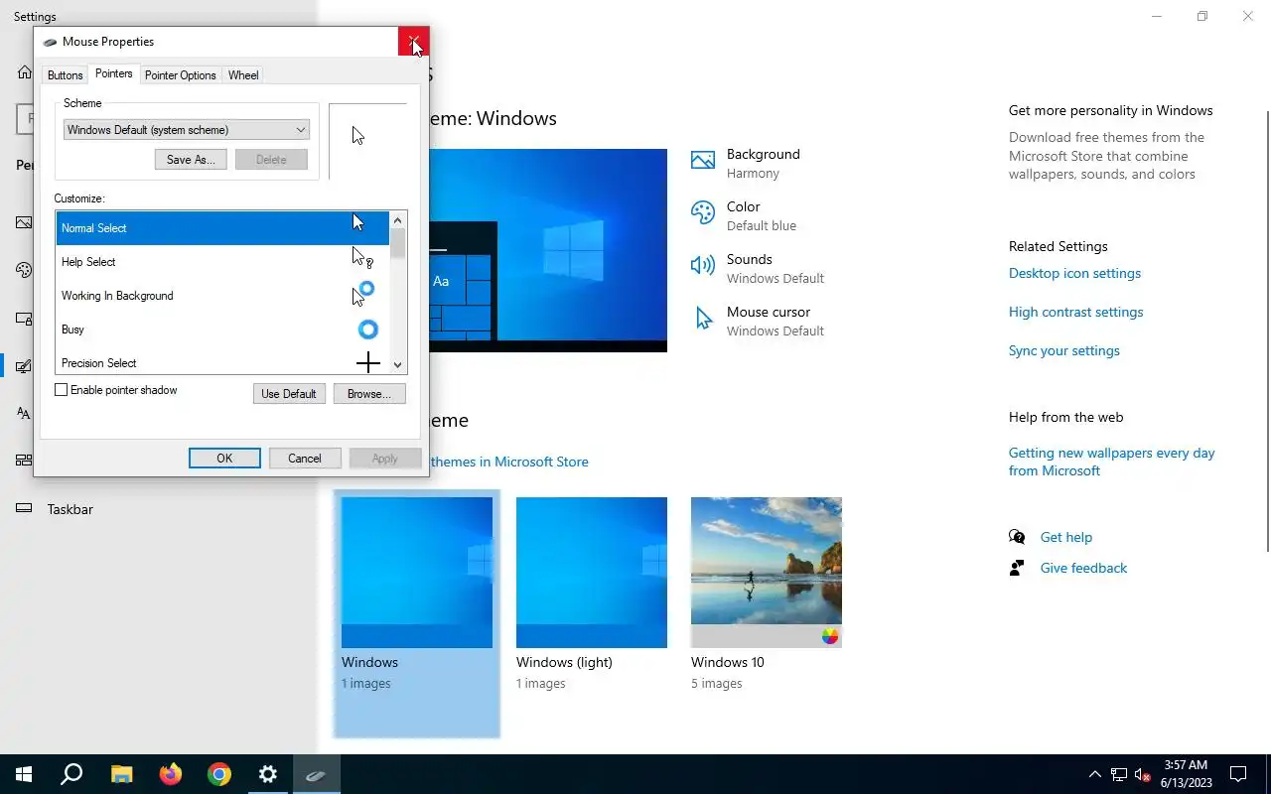Click the Browse... button
The image size is (1271, 794).
369,394
